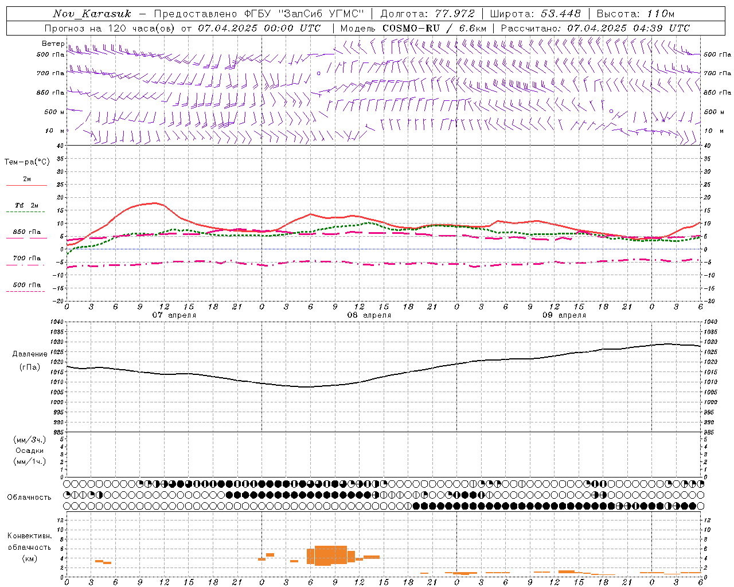Click the 'Высота: 110м' header field

(x=635, y=14)
